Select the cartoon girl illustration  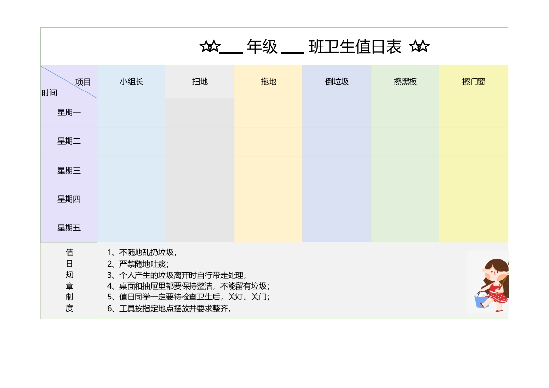click(491, 282)
